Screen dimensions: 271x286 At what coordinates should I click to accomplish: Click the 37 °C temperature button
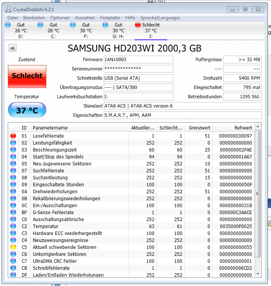pyautogui.click(x=27, y=110)
